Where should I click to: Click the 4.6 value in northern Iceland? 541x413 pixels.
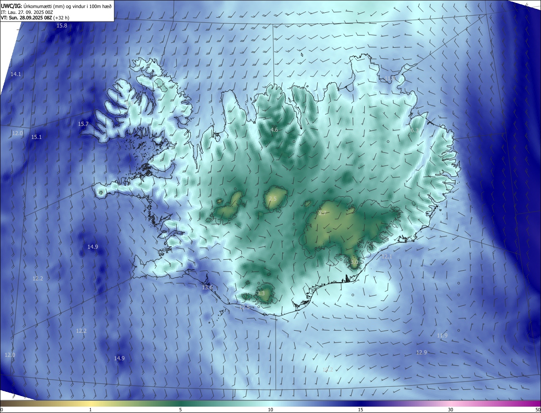[274, 130]
